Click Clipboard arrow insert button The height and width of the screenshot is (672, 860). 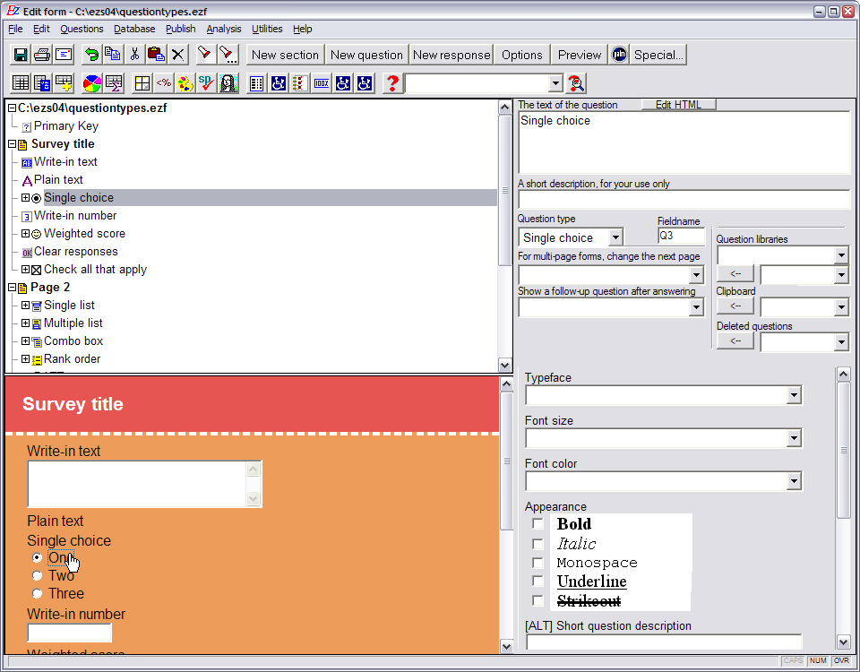point(735,306)
